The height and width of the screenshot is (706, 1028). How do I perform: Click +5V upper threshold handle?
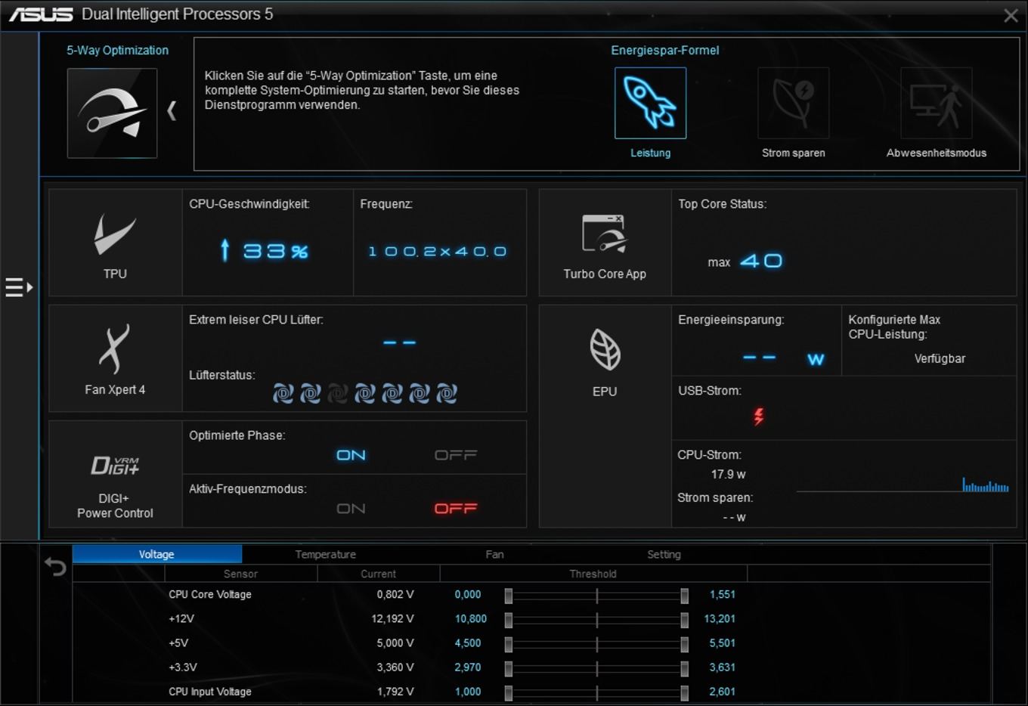click(684, 644)
